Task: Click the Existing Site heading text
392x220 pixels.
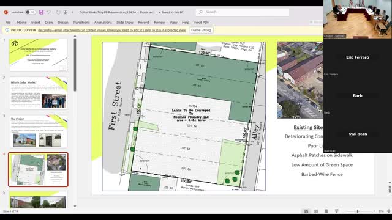Action: (x=308, y=127)
